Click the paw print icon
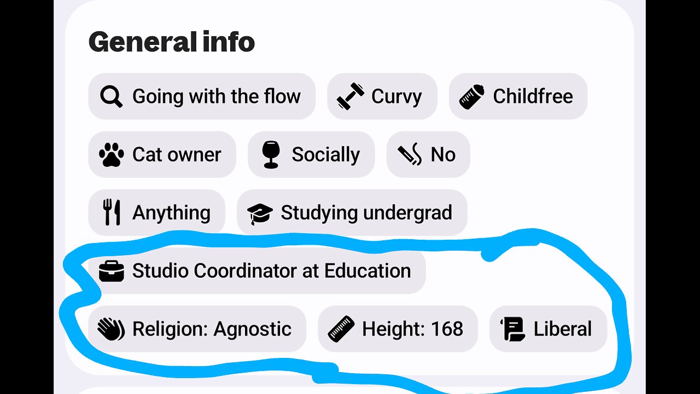 pyautogui.click(x=112, y=155)
